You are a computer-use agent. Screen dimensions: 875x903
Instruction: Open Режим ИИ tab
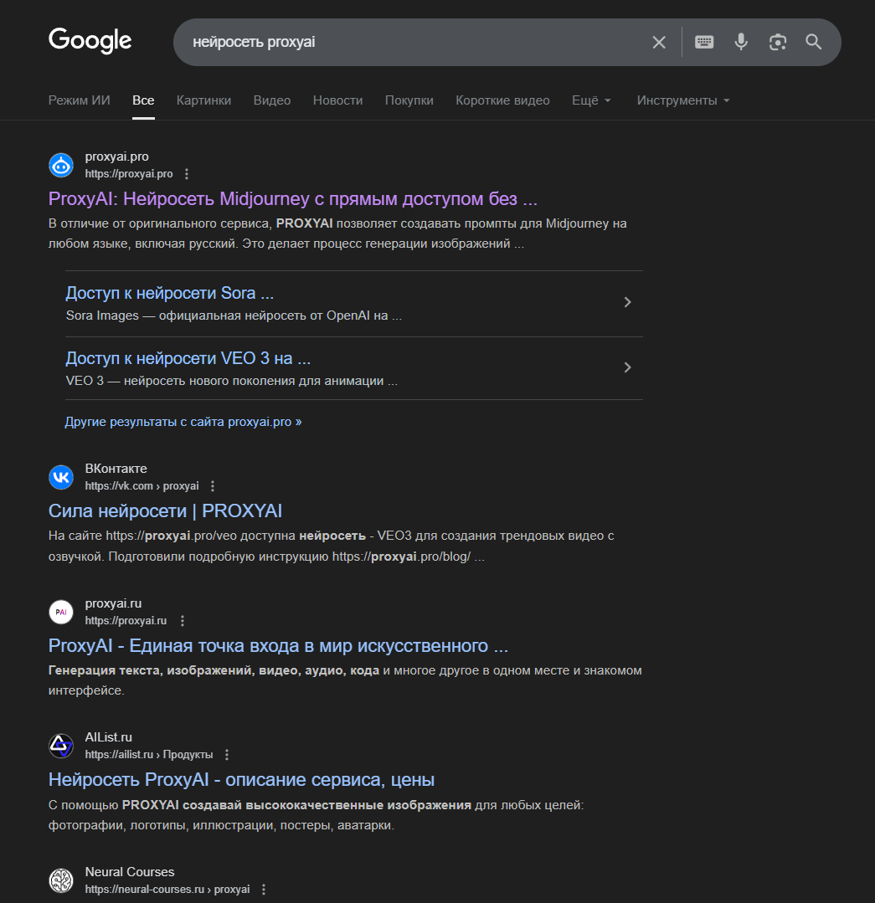pyautogui.click(x=80, y=100)
